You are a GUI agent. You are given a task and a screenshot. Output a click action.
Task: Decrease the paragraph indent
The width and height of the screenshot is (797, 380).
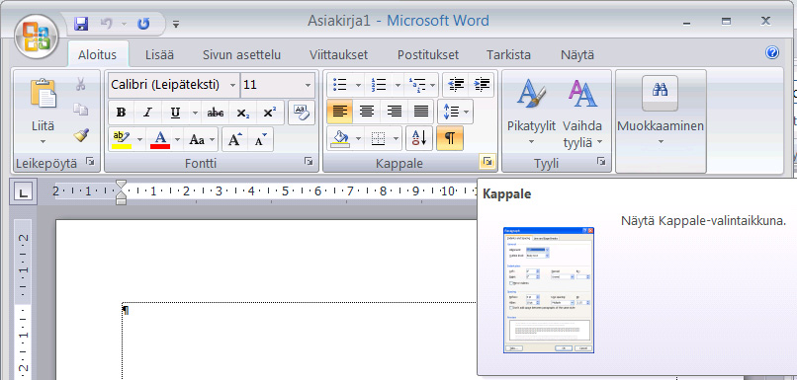pyautogui.click(x=456, y=84)
